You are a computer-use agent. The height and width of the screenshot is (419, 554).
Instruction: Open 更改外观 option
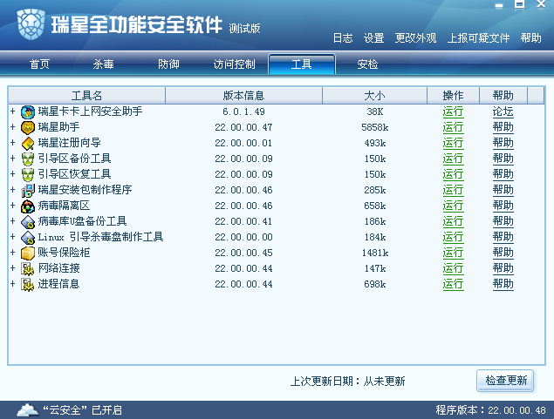click(x=415, y=38)
